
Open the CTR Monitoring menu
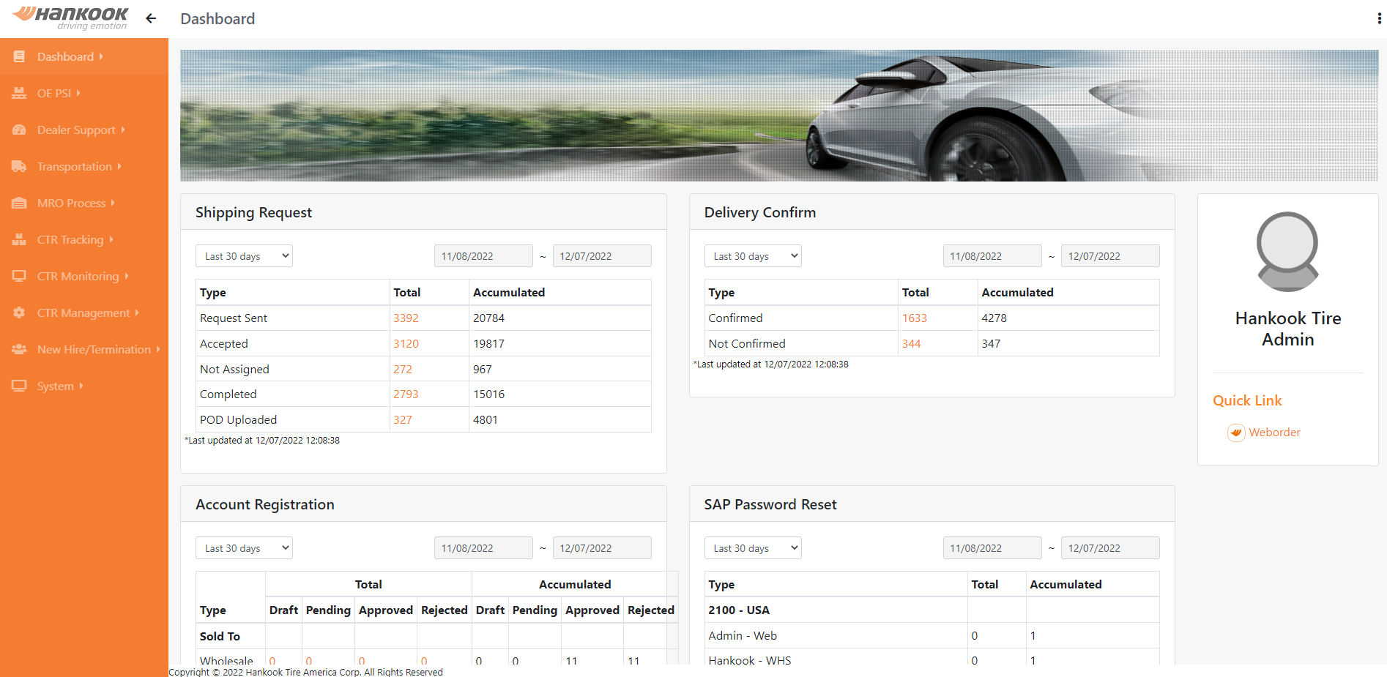pyautogui.click(x=78, y=276)
